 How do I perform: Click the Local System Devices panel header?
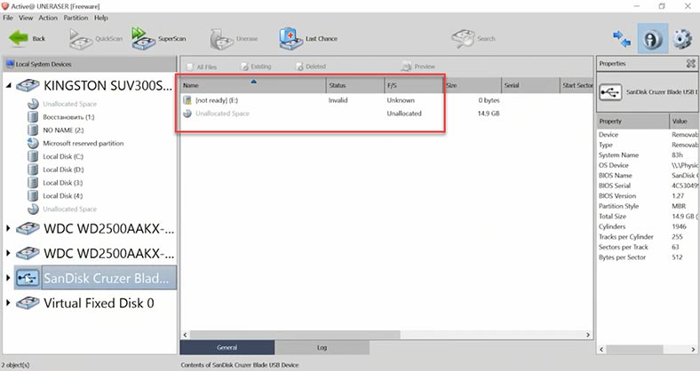[90, 64]
